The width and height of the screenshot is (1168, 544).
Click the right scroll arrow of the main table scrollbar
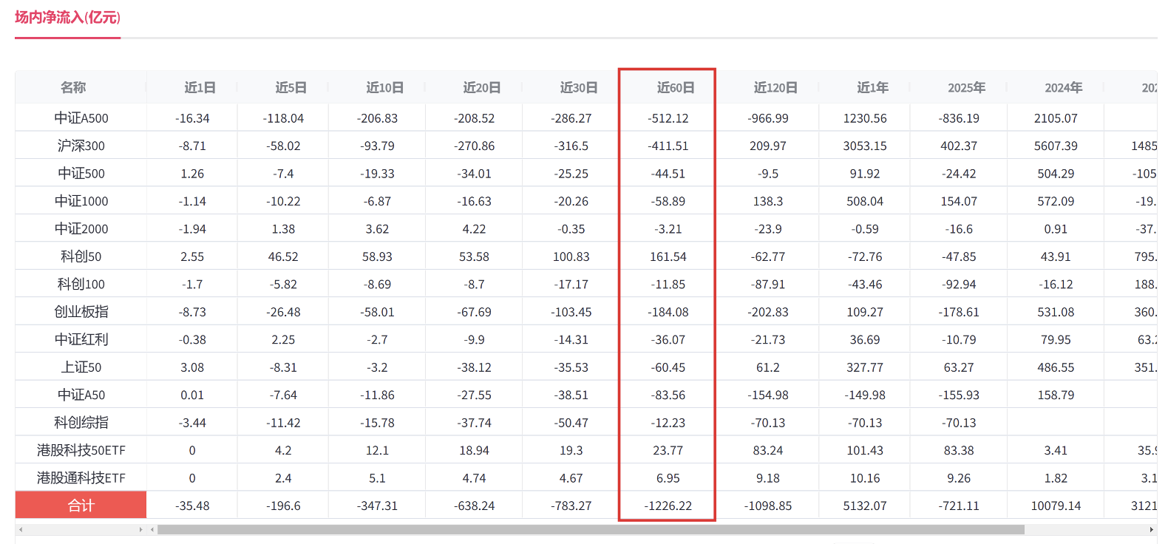(1151, 529)
